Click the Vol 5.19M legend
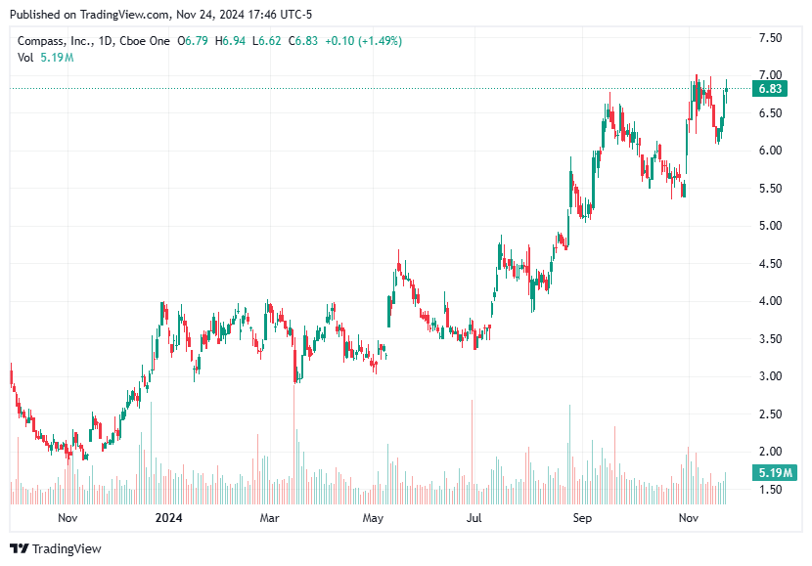This screenshot has width=812, height=566. [46, 58]
